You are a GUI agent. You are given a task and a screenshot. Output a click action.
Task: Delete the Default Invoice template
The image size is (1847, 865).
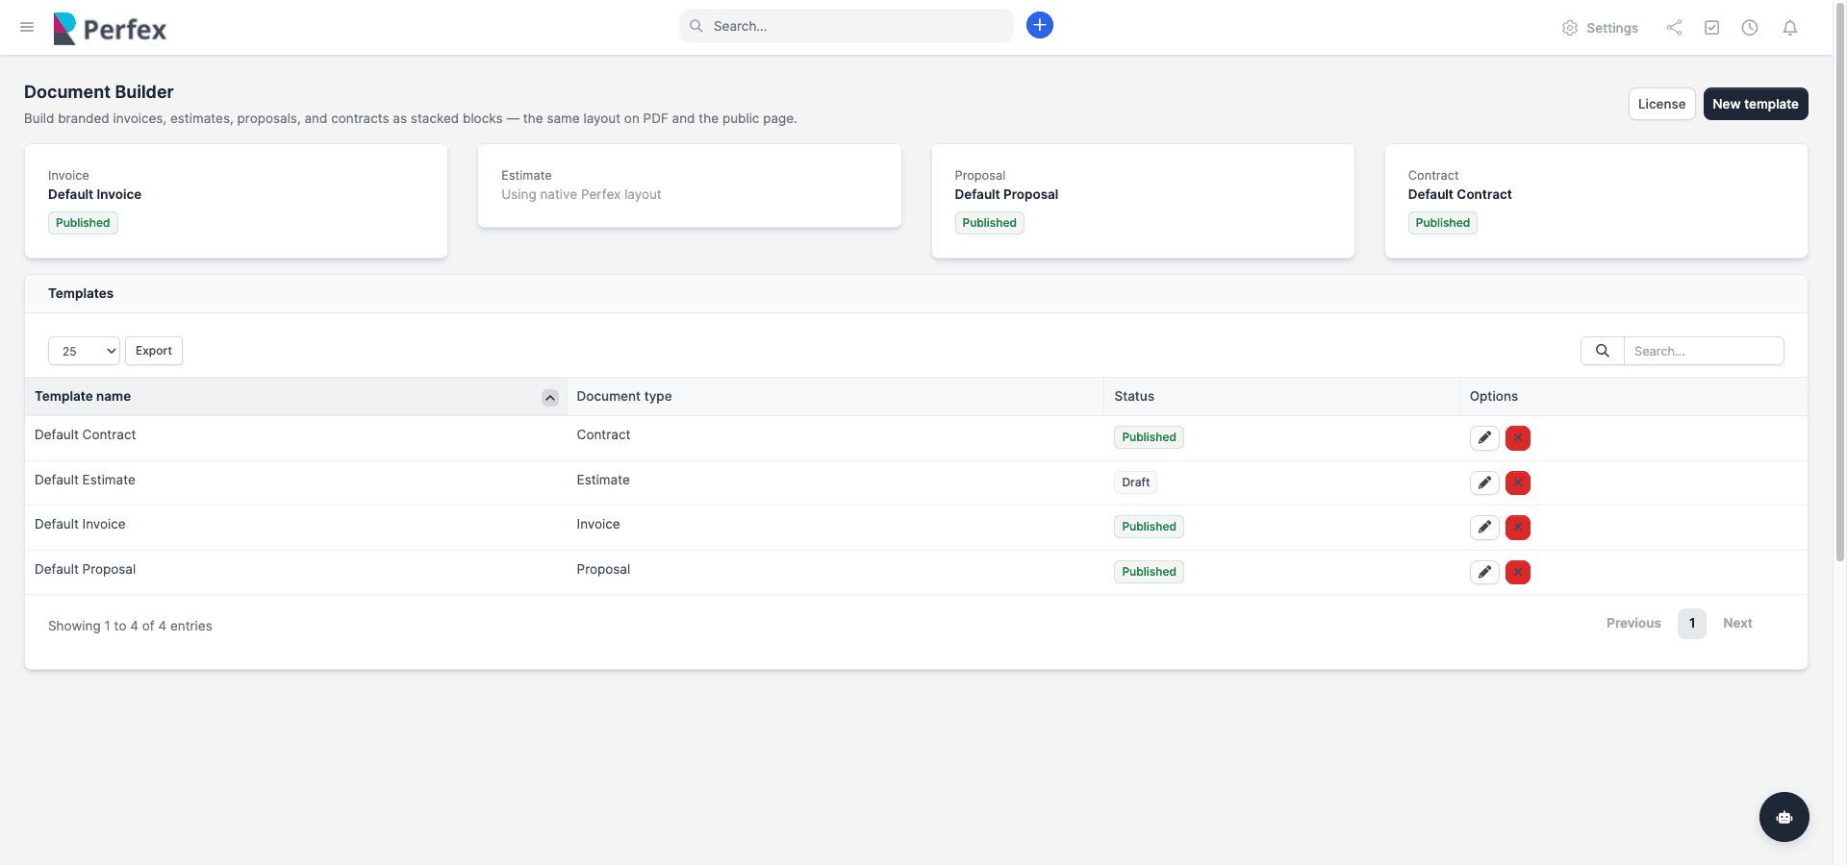tap(1518, 527)
